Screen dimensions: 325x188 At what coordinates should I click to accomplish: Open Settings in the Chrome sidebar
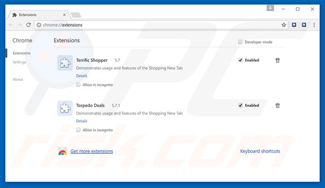pos(19,62)
